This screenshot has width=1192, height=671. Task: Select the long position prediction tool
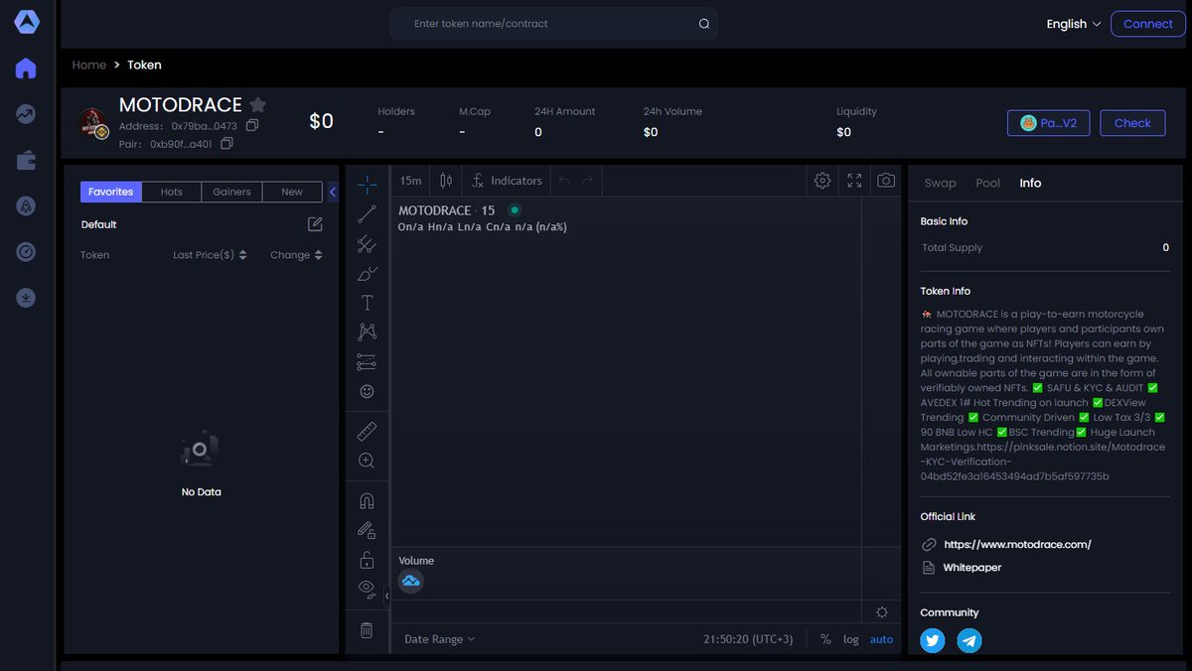368,362
